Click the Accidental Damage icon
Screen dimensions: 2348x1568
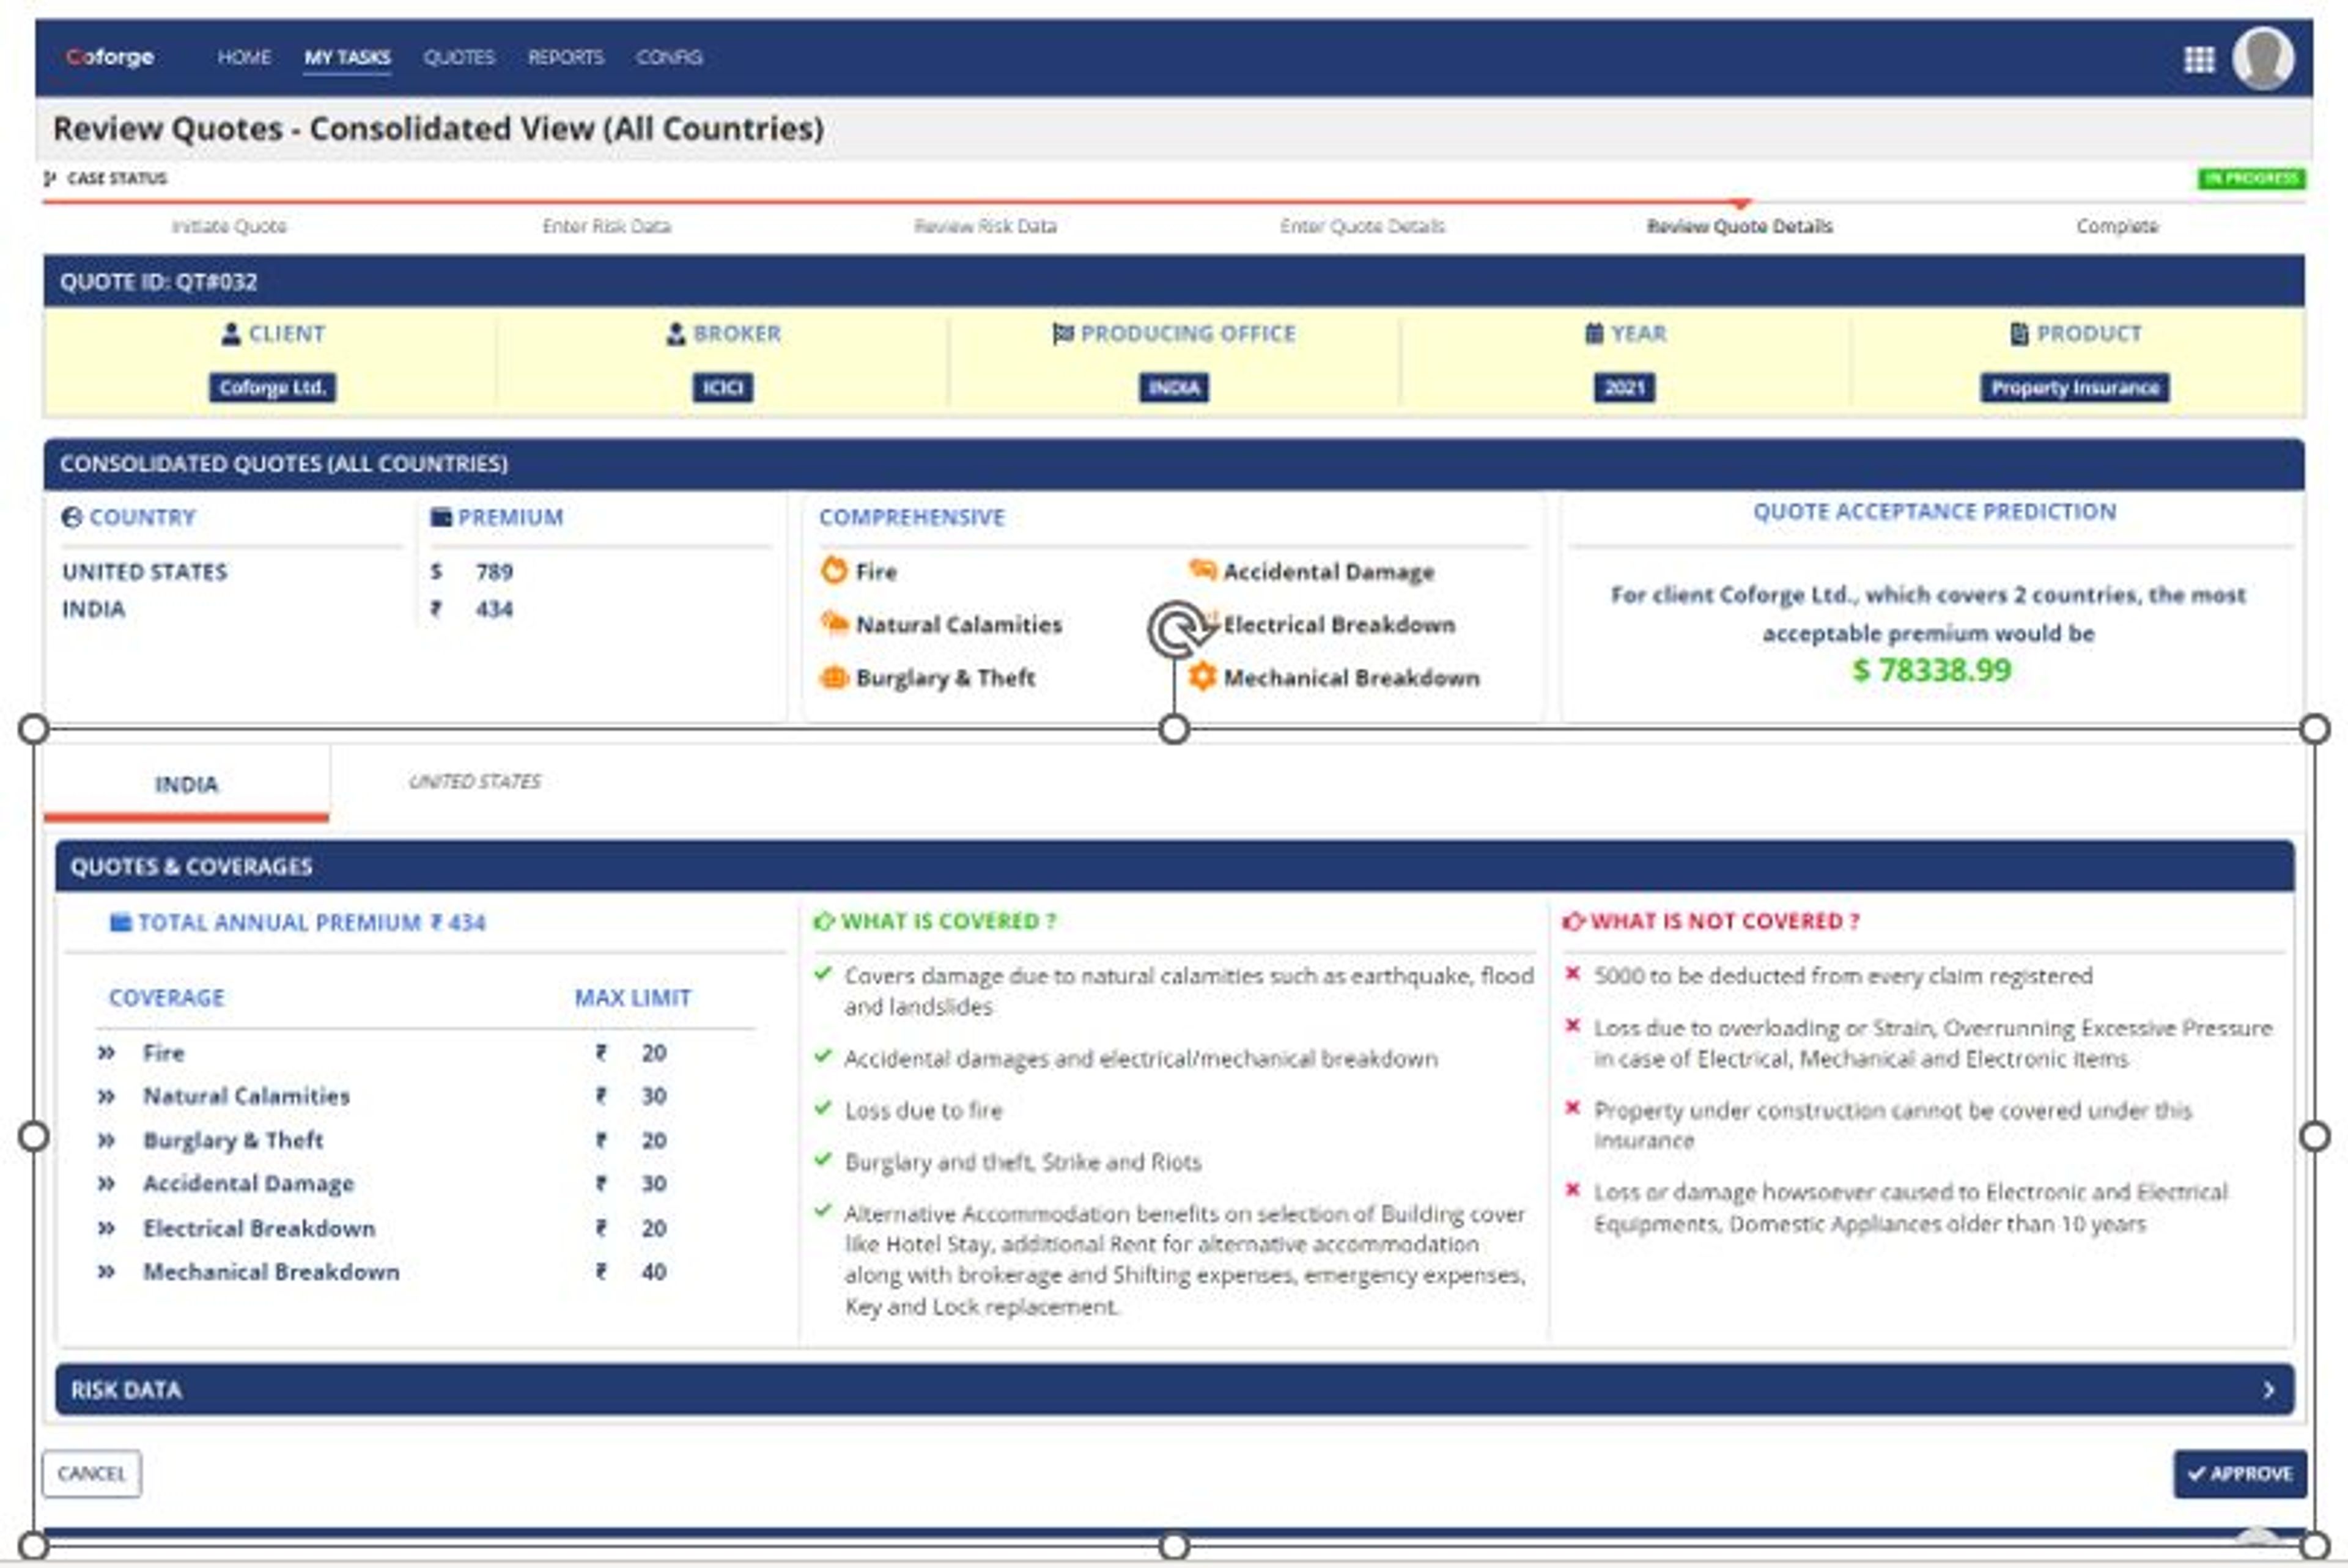pyautogui.click(x=1202, y=570)
